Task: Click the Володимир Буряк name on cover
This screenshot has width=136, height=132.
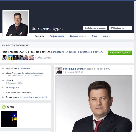Action: (x=47, y=28)
